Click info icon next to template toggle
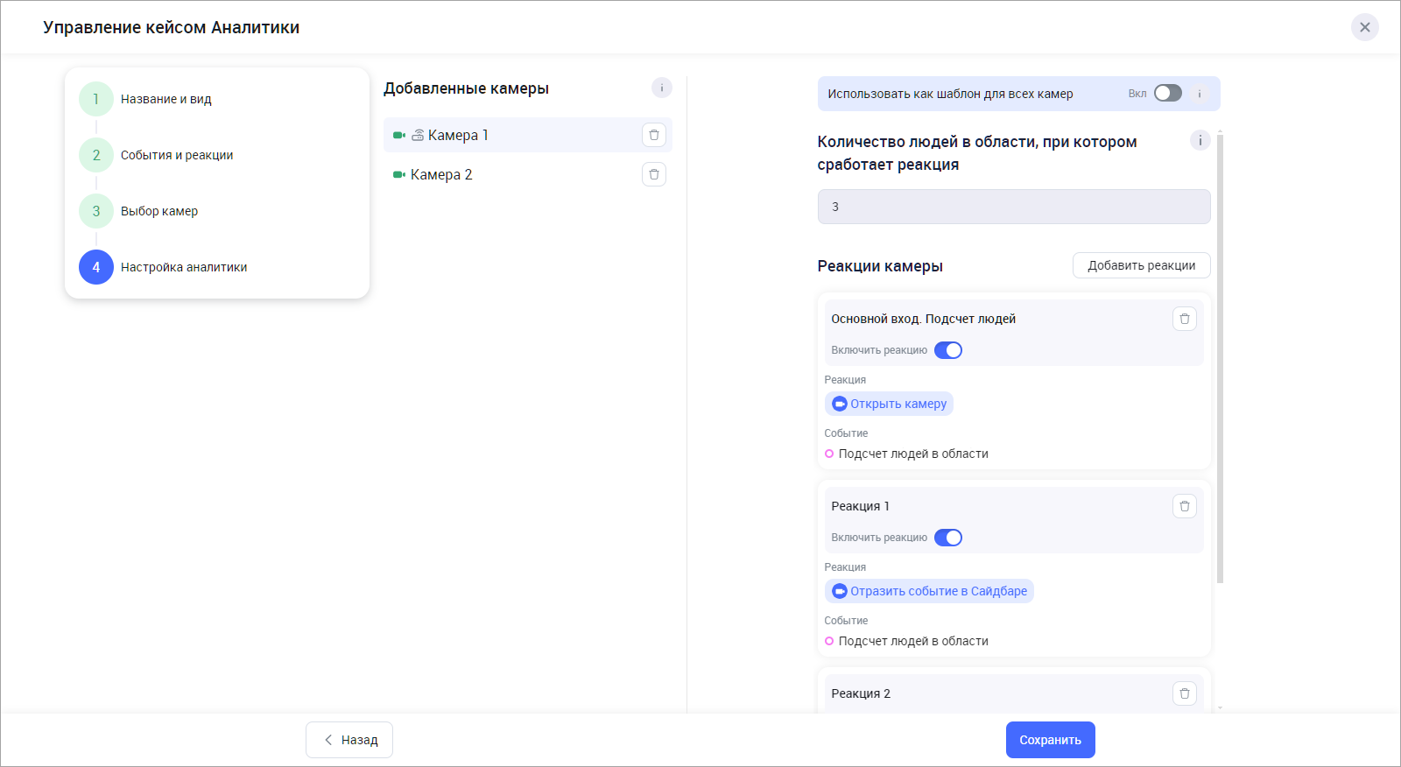 coord(1200,94)
